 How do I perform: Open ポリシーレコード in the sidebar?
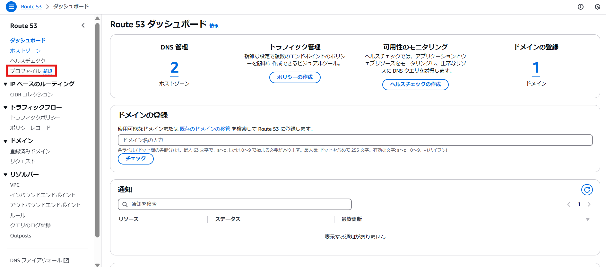click(x=30, y=128)
